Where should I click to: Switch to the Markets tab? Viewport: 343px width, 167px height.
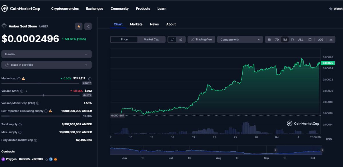(136, 24)
